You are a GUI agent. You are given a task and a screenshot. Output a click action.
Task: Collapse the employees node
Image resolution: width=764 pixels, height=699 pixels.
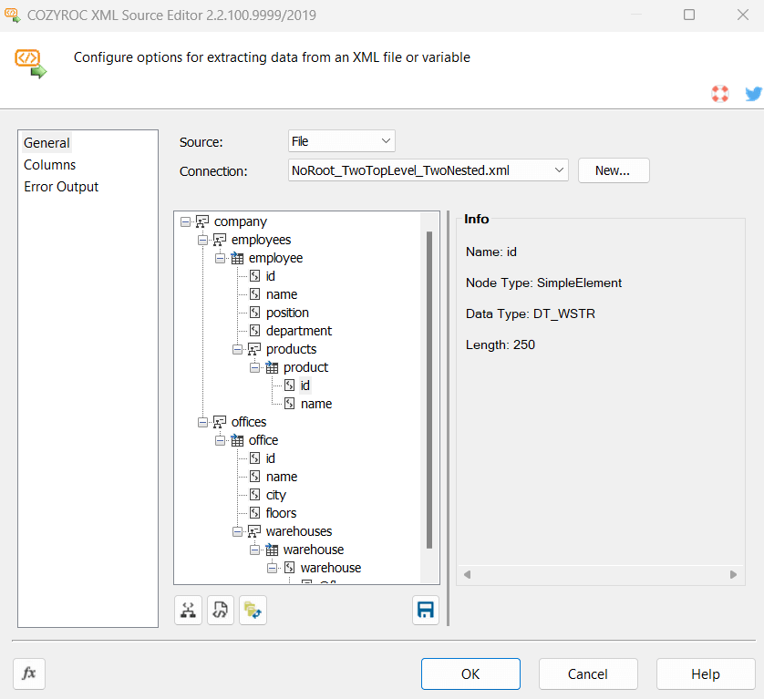coord(202,241)
